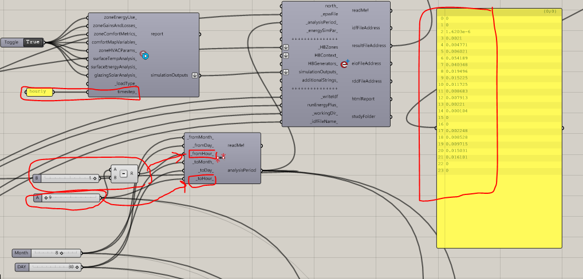Click the EnergyPlus icon on the run simulation component
Image resolution: width=583 pixels, height=279 pixels.
pos(345,63)
